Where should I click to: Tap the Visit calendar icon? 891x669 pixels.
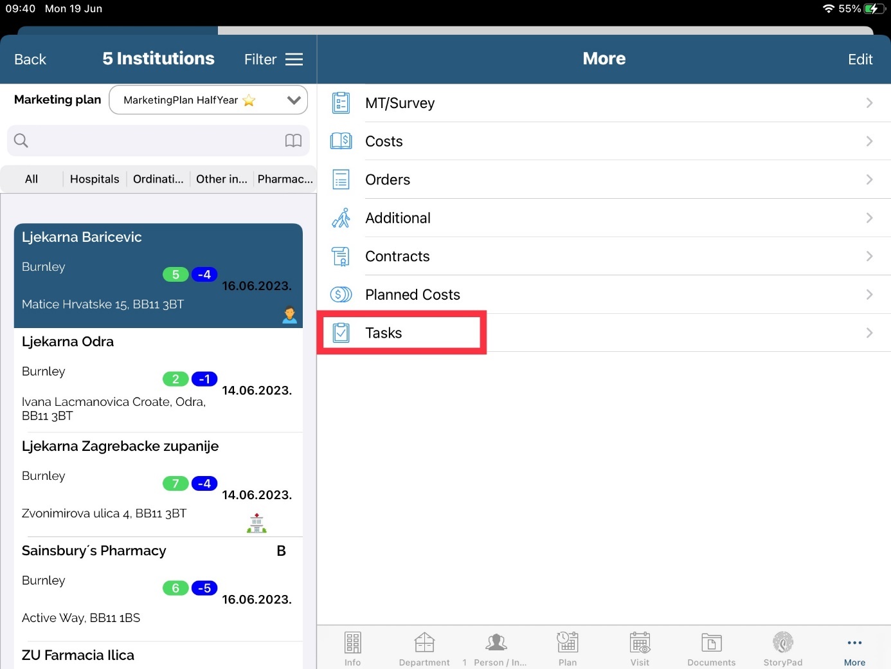pos(640,643)
